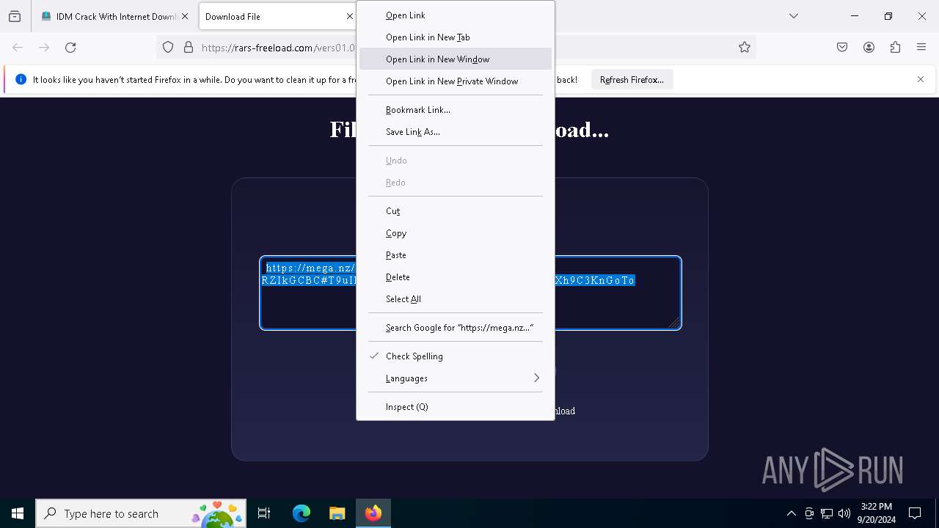Click the Firefox taskbar icon
Viewport: 939px width, 528px height.
(x=373, y=513)
